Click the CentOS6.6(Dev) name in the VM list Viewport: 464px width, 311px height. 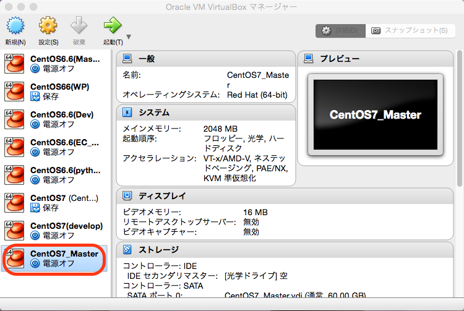[x=62, y=115]
